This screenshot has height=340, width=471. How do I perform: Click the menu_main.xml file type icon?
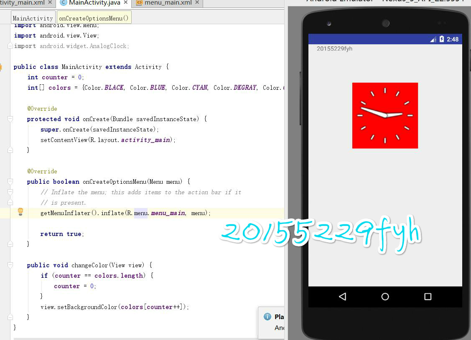(x=139, y=3)
